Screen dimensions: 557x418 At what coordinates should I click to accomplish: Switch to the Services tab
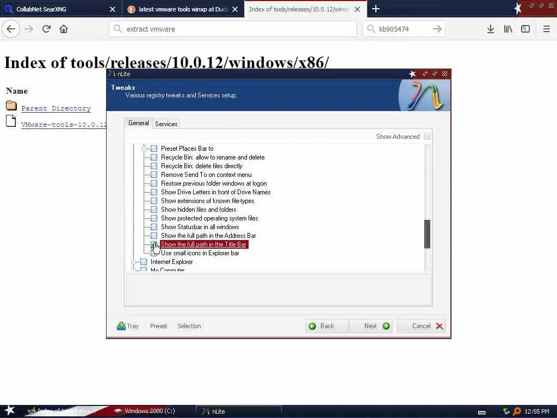(x=166, y=124)
